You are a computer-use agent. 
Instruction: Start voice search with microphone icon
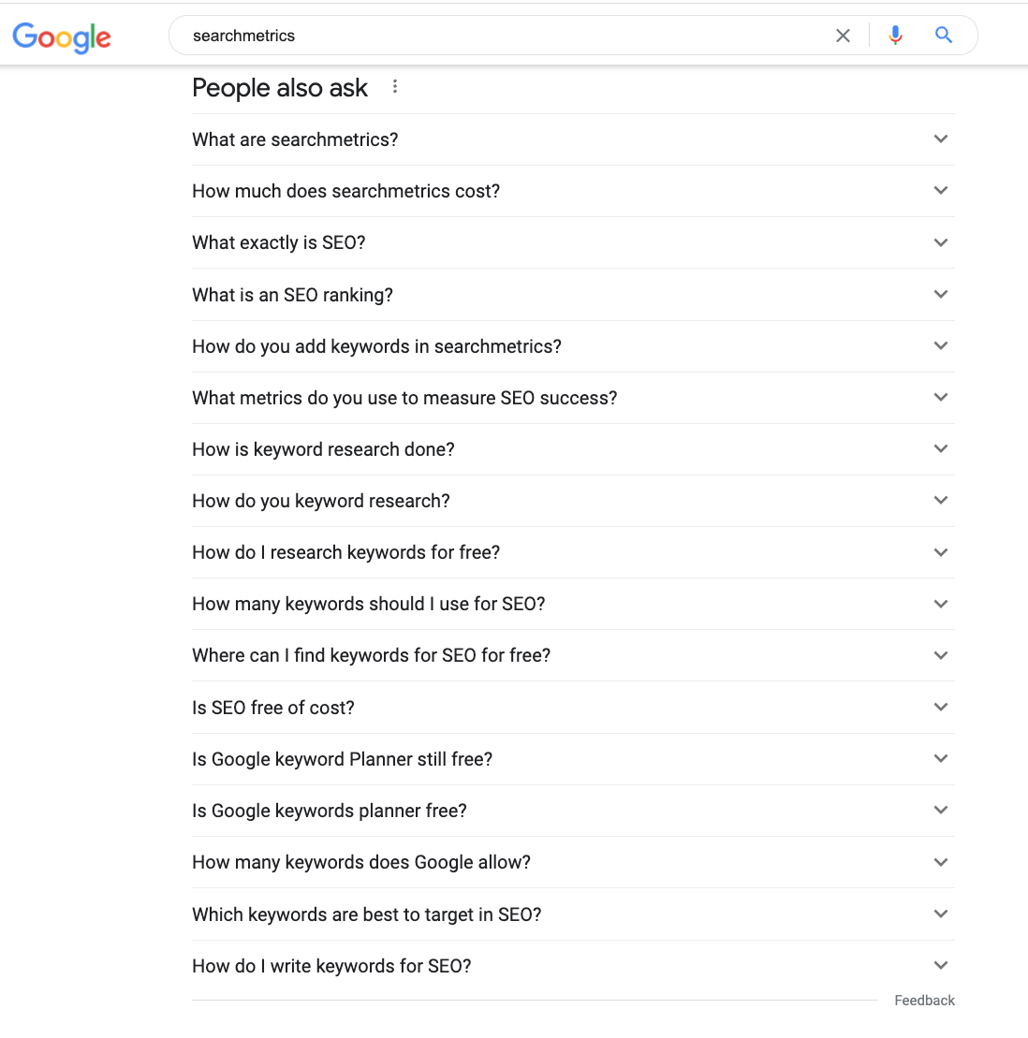pos(896,36)
